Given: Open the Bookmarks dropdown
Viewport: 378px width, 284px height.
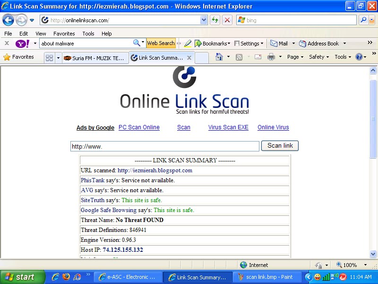Looking at the screenshot, I should 212,44.
